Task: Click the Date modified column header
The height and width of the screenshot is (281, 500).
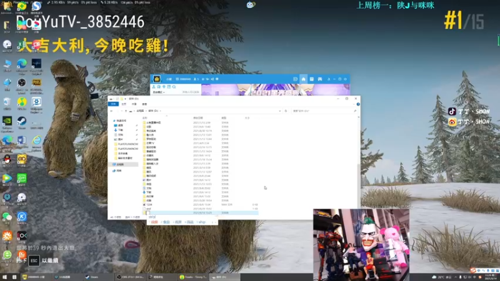Action: [x=197, y=118]
